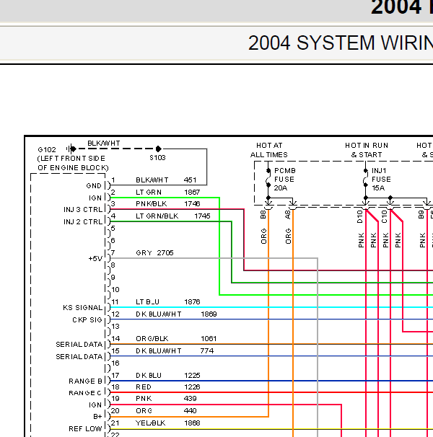The image size is (433, 437).
Task: Click the G102 ground symbol
Action: [x=71, y=149]
